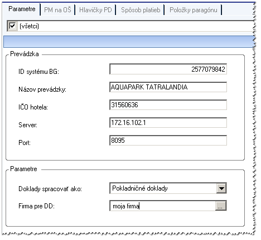
Task: Open the Pokladničné doklady combo box
Action: pyautogui.click(x=168, y=188)
